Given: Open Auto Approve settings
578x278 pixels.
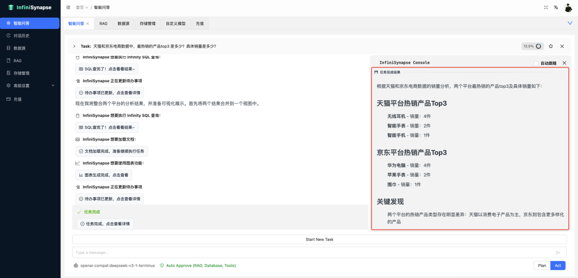Looking at the screenshot, I should tap(198, 266).
